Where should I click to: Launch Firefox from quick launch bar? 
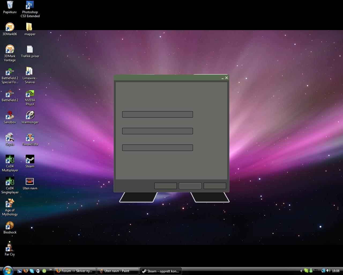(x=26, y=271)
